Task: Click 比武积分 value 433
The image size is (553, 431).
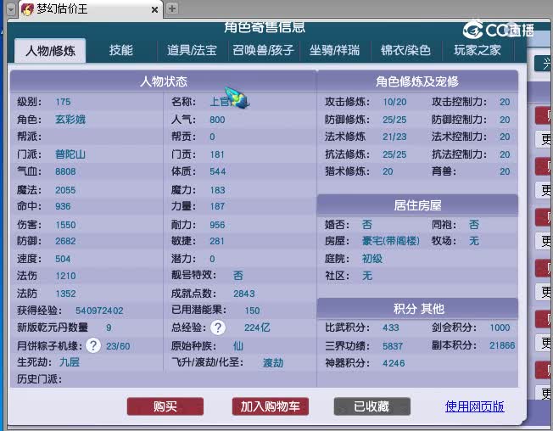Action: [x=391, y=327]
